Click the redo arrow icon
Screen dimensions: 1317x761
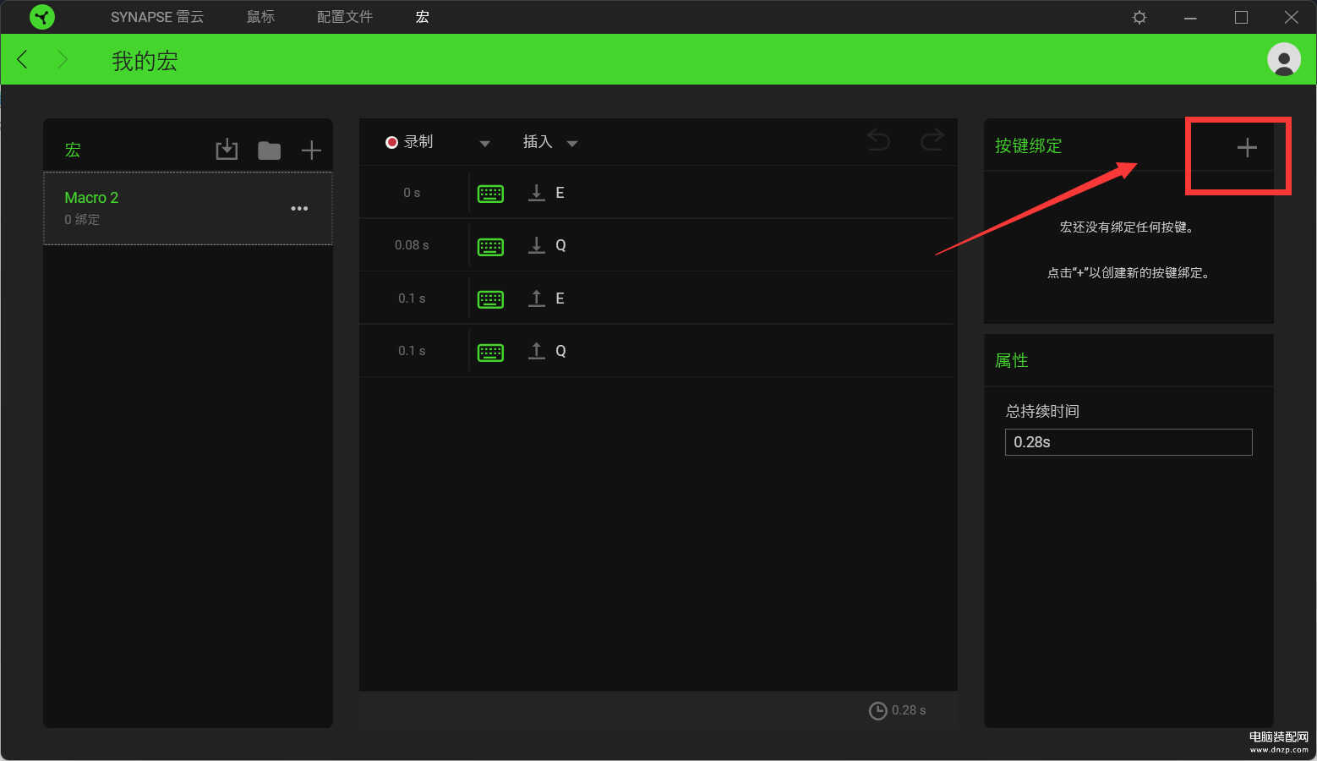(932, 140)
